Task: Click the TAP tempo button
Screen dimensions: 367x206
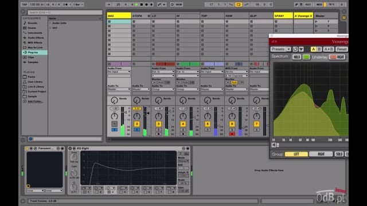Action: tap(24, 5)
